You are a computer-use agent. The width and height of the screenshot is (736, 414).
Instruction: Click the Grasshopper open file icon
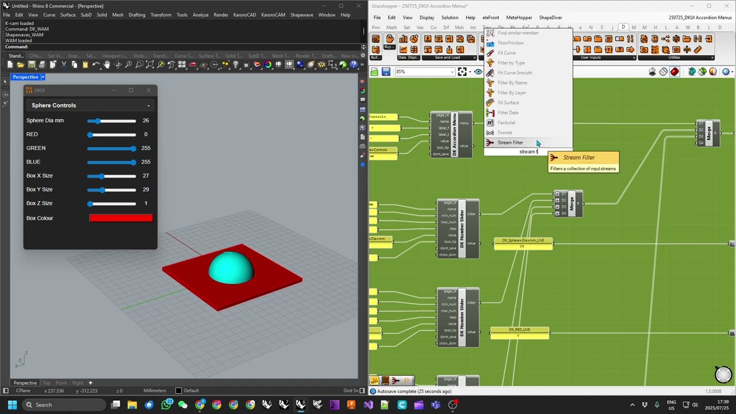pyautogui.click(x=374, y=72)
